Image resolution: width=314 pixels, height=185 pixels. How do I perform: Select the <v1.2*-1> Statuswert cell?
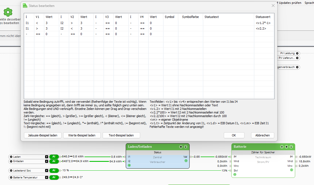(x=264, y=23)
